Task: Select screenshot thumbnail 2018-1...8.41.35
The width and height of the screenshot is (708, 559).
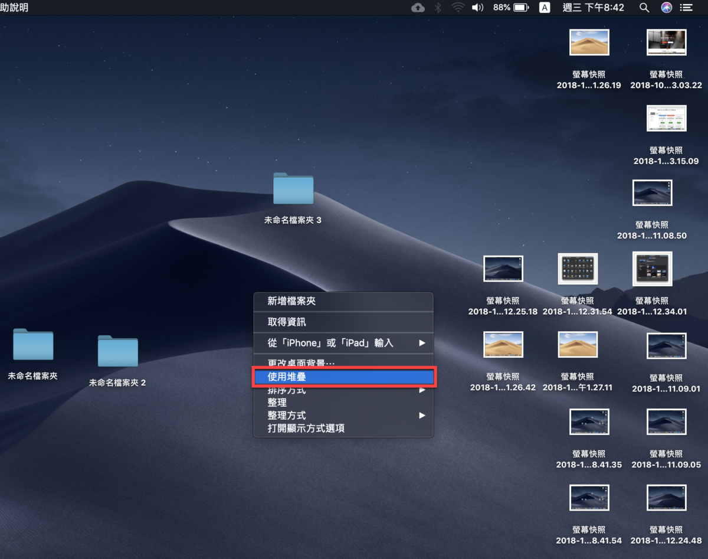Action: click(x=589, y=421)
